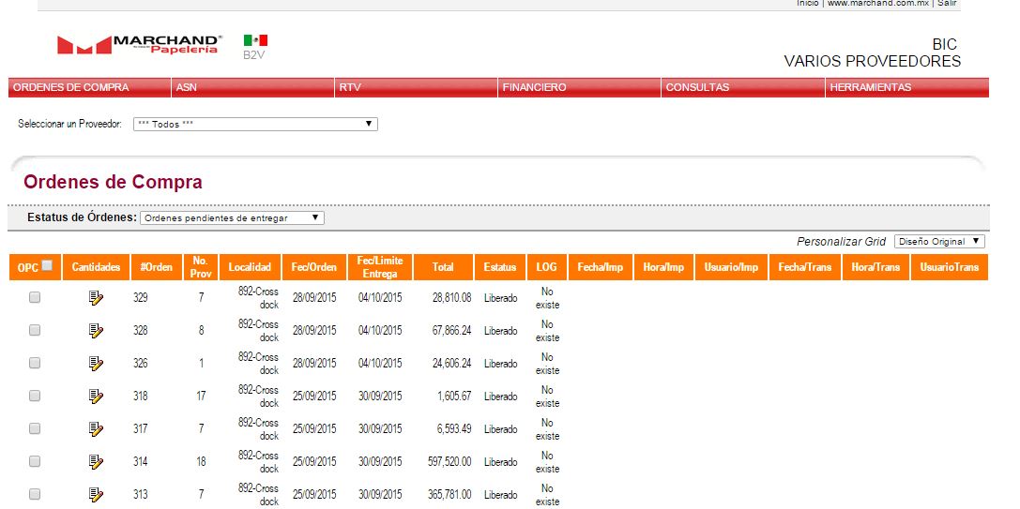Sort by the LOG column header
The image size is (1020, 509).
(x=546, y=267)
